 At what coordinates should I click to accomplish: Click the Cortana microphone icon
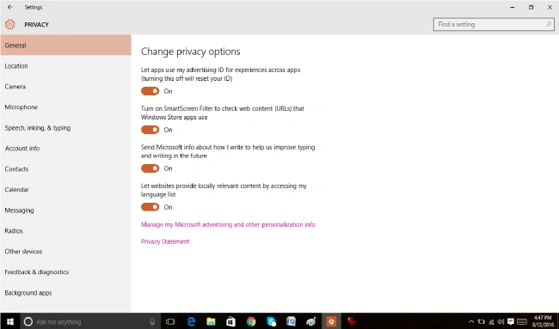click(152, 321)
